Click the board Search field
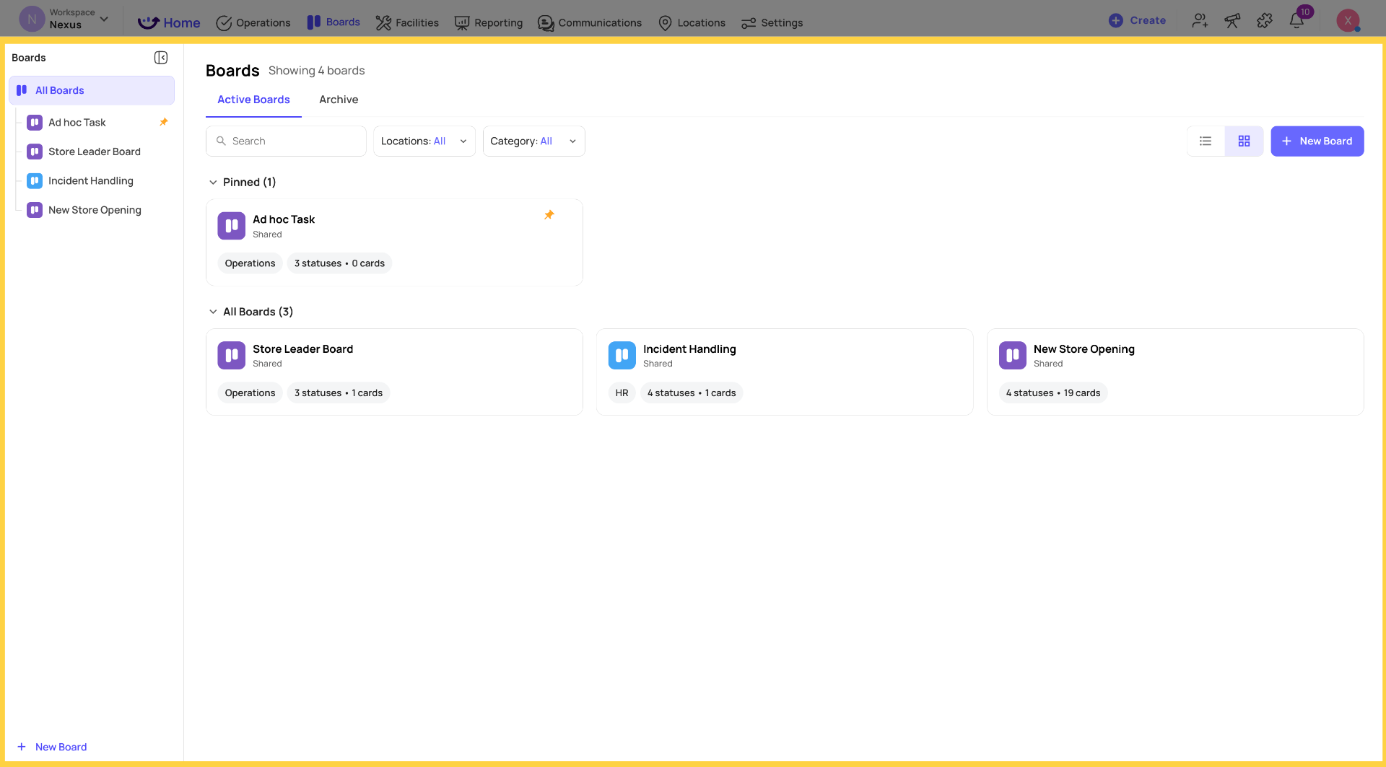 click(x=286, y=141)
